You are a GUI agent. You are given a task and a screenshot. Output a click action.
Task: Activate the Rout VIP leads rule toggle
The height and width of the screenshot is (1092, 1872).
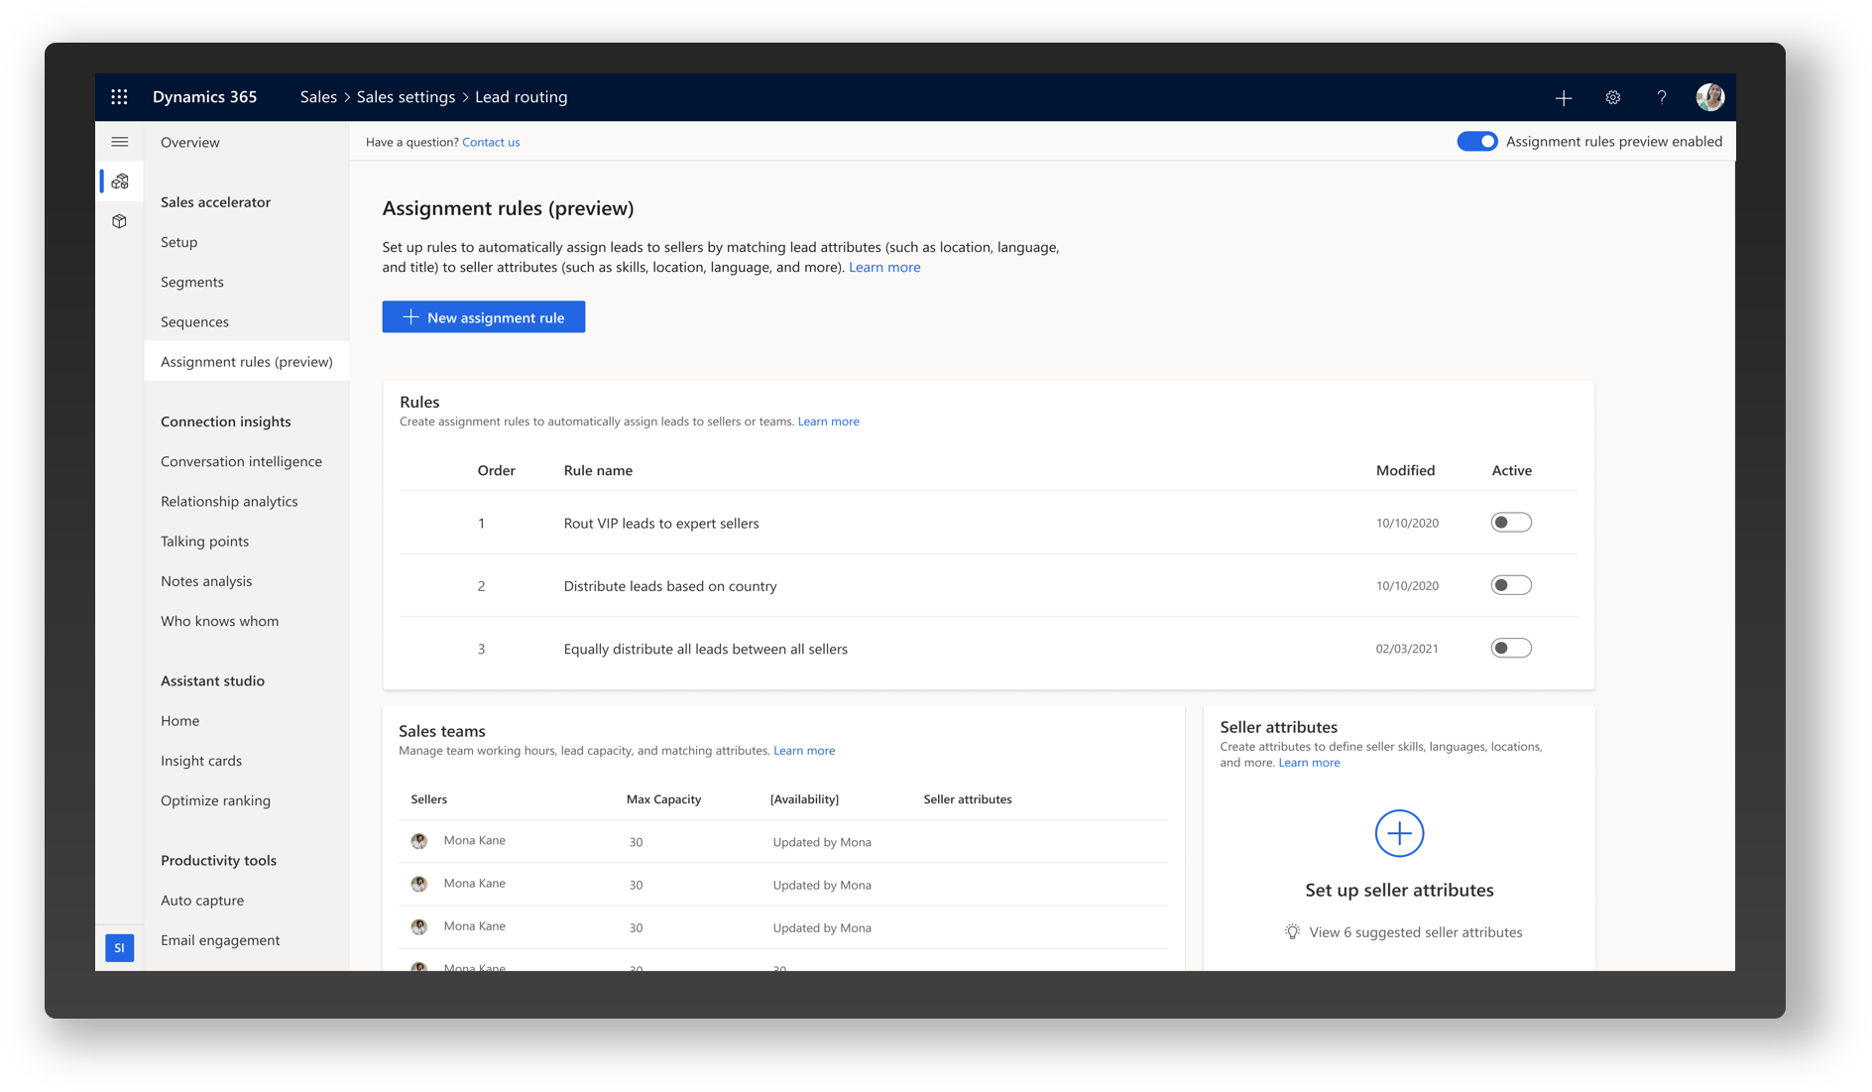pyautogui.click(x=1511, y=523)
